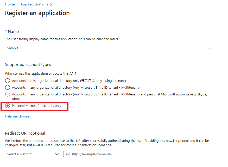
Task: Select Personal Microsoft accounts only radio button
Action: click(8, 106)
